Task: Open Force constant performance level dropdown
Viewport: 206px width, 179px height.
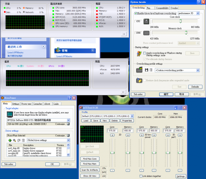Action: pos(198,43)
